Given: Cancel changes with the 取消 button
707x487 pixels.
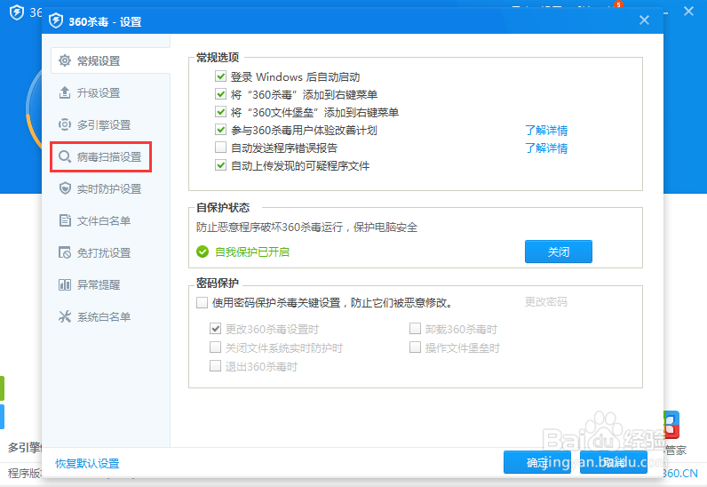Looking at the screenshot, I should 613,462.
